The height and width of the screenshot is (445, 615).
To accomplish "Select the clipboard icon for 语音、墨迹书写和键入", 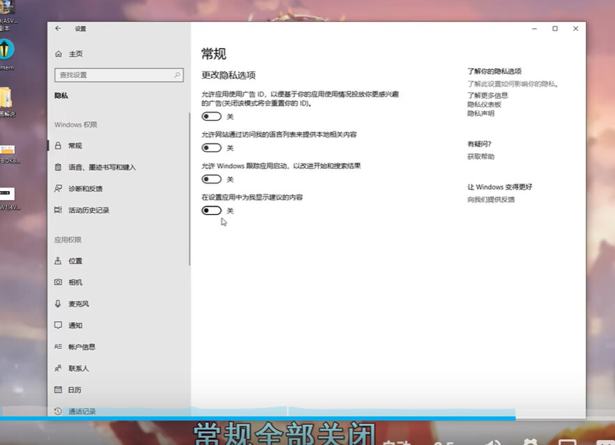I will coord(58,167).
